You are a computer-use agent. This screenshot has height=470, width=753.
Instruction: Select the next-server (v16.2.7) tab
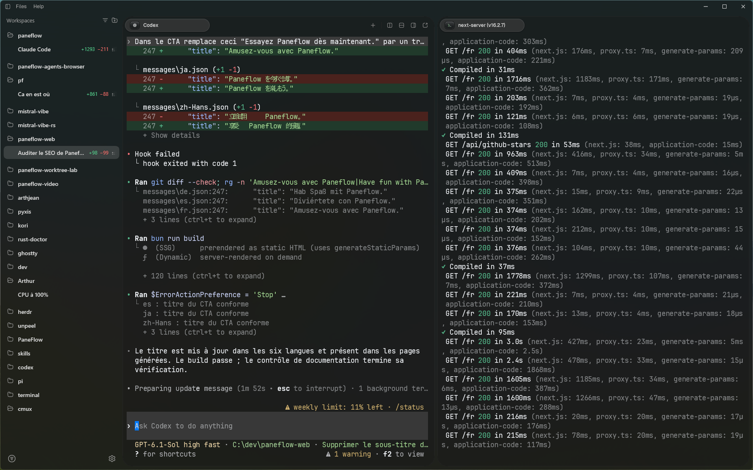(x=482, y=25)
